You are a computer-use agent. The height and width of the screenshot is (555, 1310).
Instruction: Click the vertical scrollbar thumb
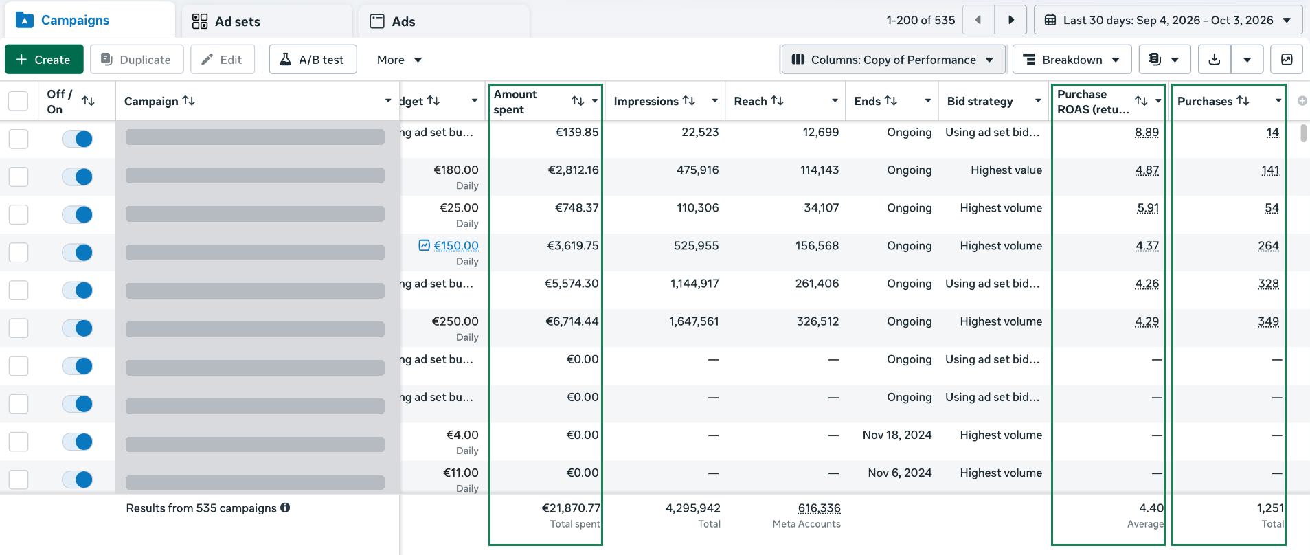pos(1303,133)
